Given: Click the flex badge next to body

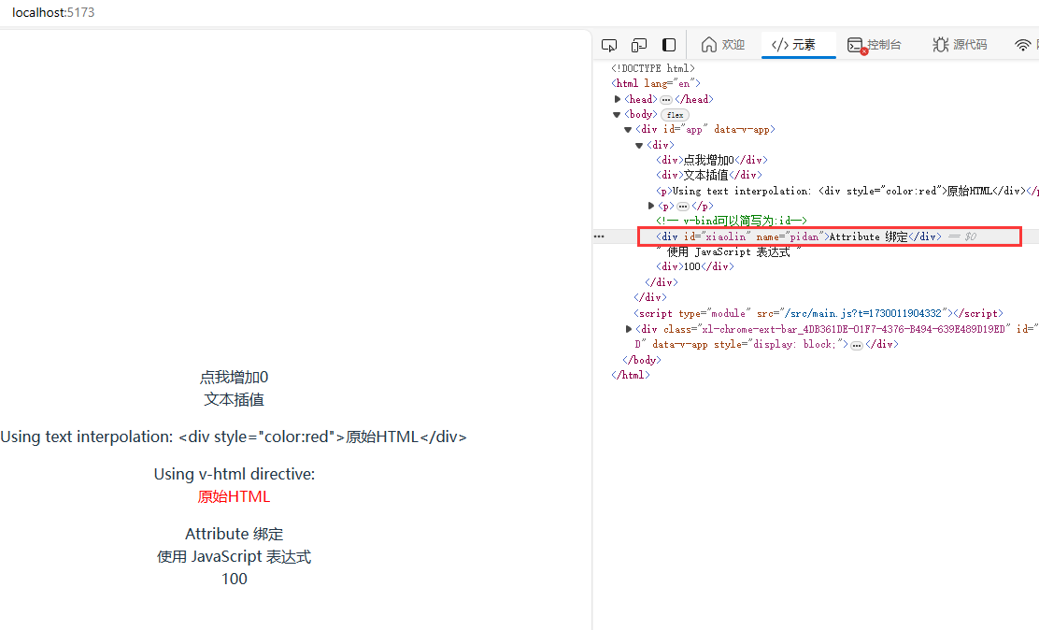Looking at the screenshot, I should [x=675, y=115].
